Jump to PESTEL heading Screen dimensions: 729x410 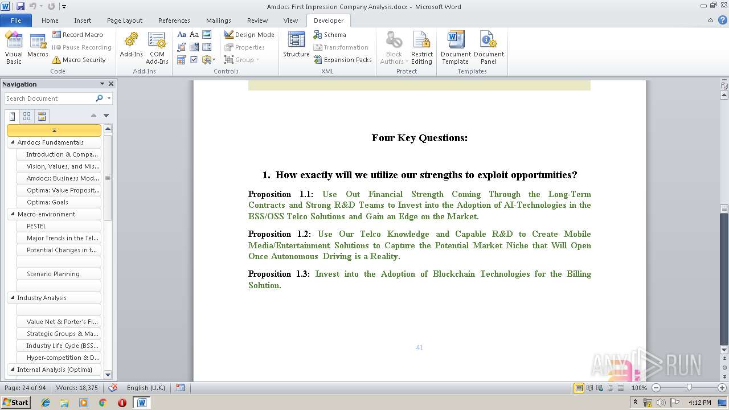59,226
